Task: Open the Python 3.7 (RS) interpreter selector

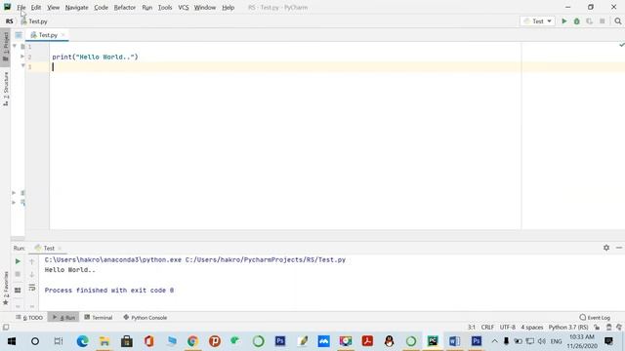Action: [568, 328]
